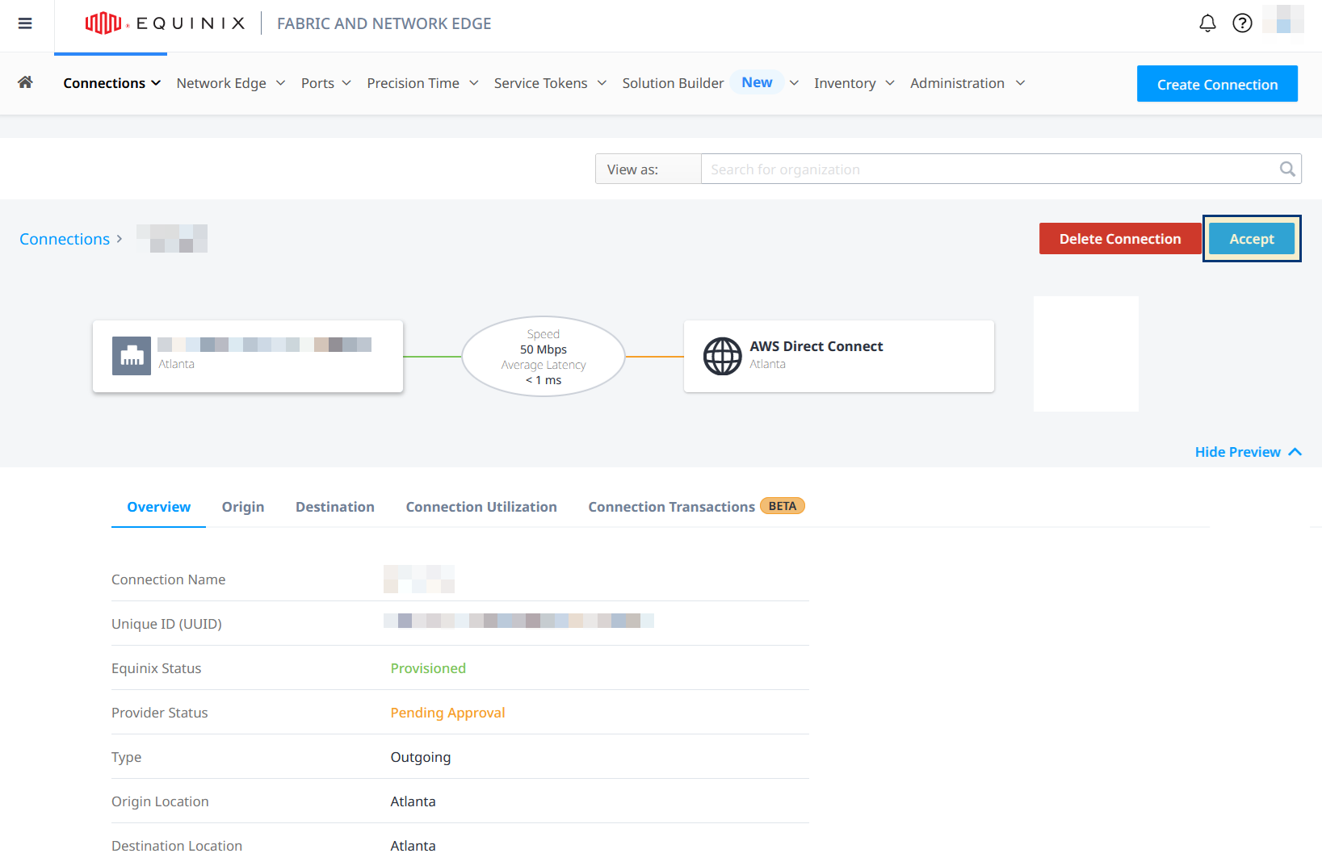Open the notifications bell
This screenshot has height=866, width=1322.
pyautogui.click(x=1207, y=23)
